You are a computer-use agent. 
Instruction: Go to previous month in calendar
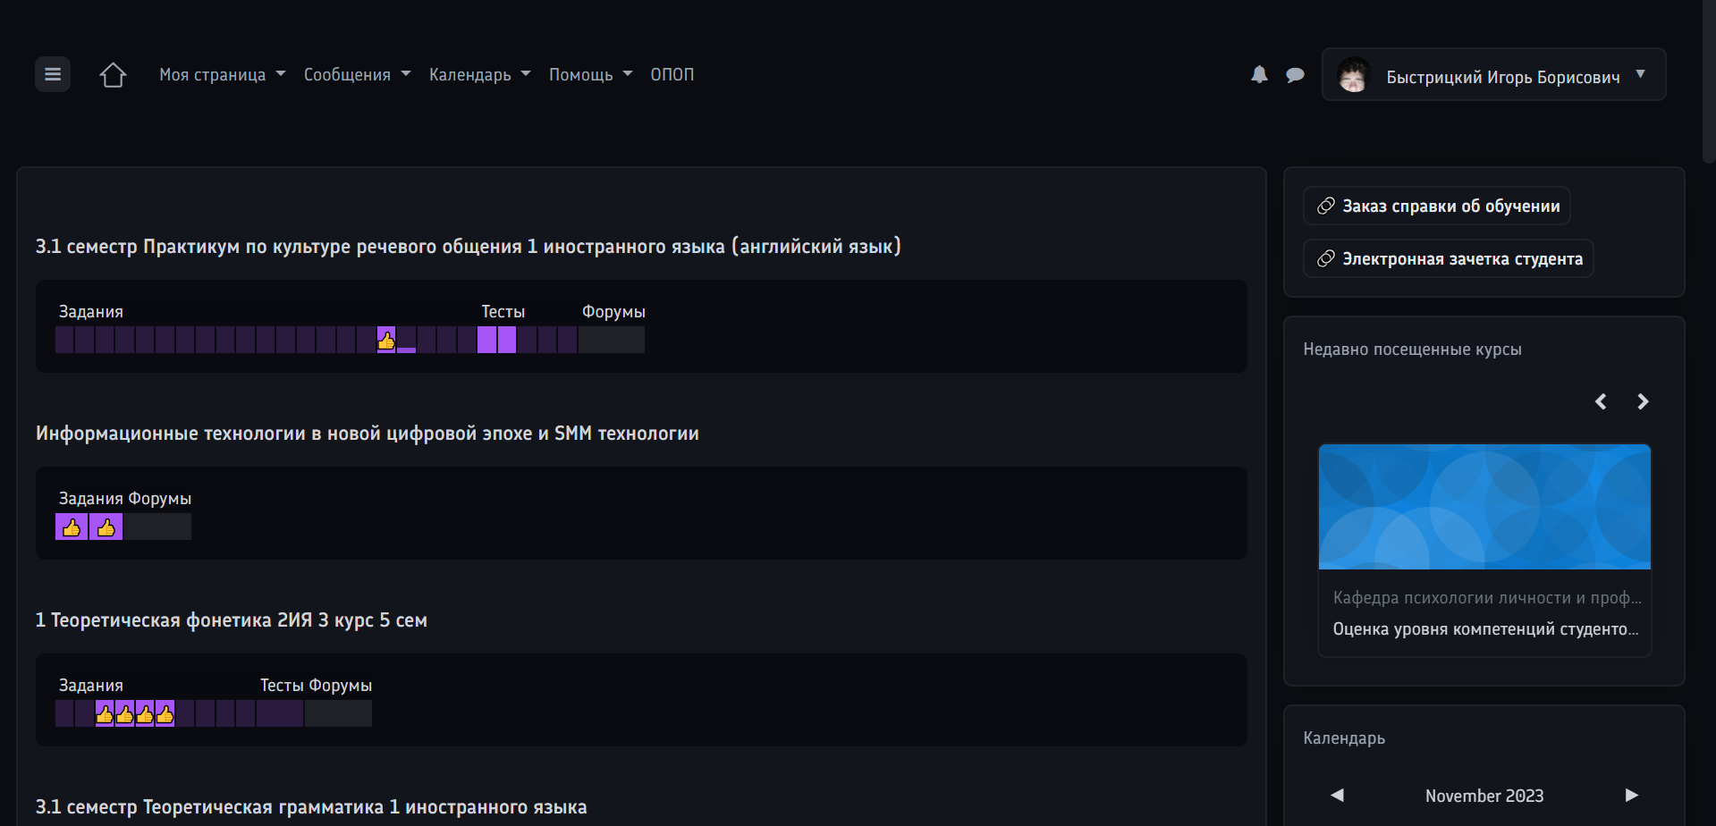(x=1337, y=795)
